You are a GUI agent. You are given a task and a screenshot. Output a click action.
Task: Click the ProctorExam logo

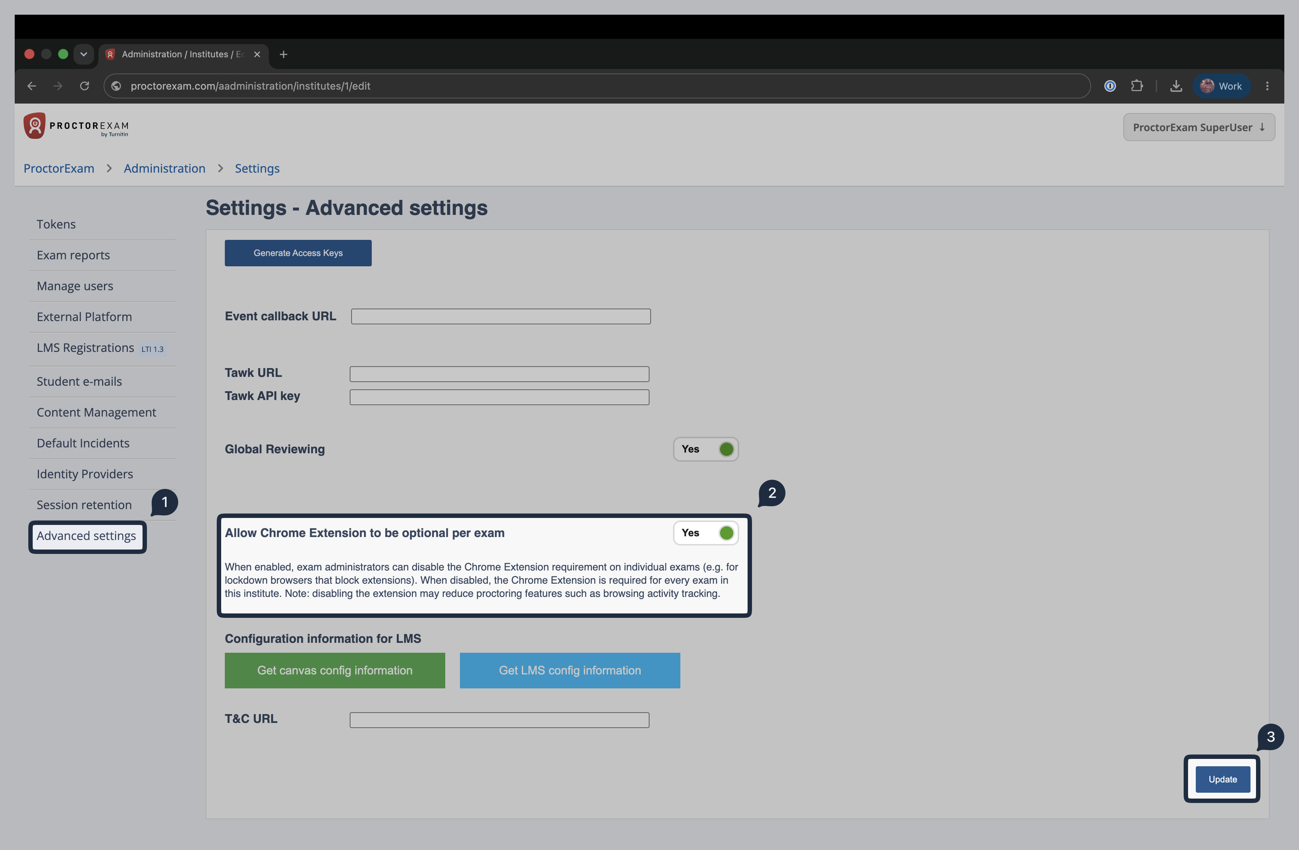[x=76, y=126]
